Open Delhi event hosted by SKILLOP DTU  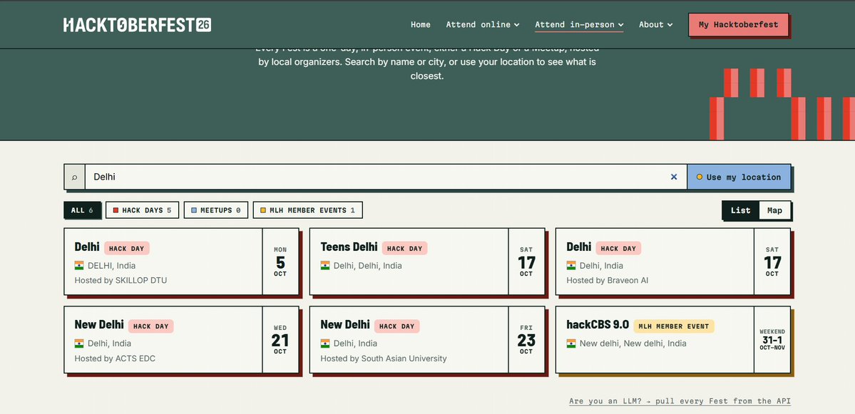click(x=181, y=262)
